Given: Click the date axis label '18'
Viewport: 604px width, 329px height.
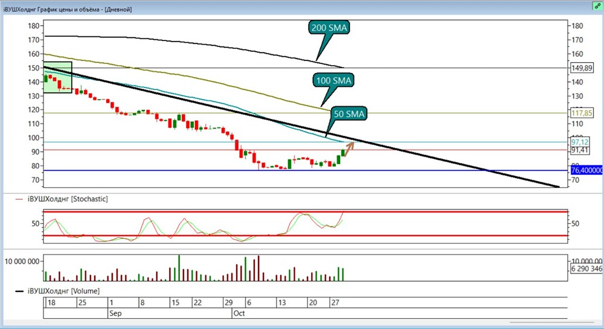Looking at the screenshot, I should click(51, 302).
